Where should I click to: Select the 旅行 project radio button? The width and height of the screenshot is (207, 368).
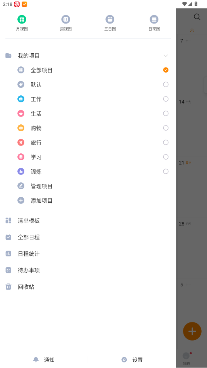[x=166, y=142]
